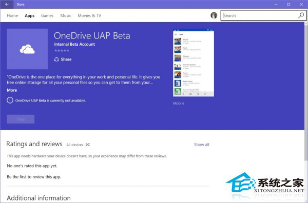
Task: Click the disabled Free button
Action: 21,119
